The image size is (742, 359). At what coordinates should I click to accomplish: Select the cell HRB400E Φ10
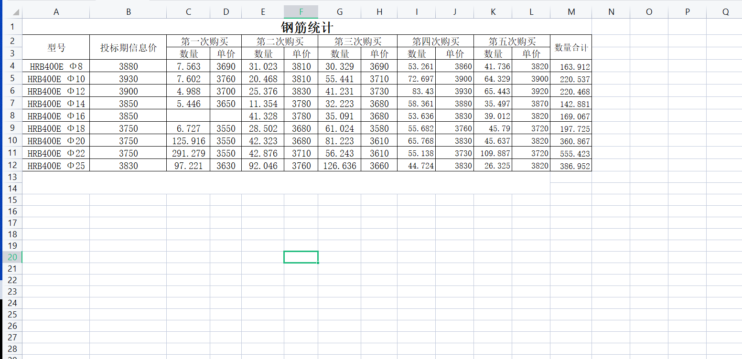click(x=56, y=78)
